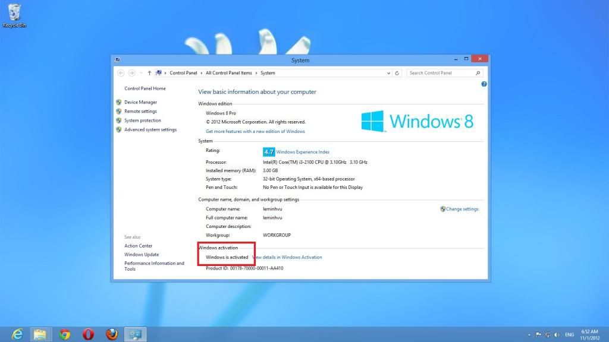This screenshot has height=342, width=609.
Task: Select the System window taskbar button
Action: pos(135,334)
